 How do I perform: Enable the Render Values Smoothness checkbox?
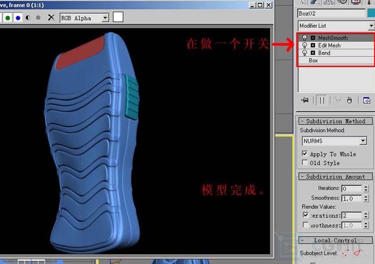tap(305, 225)
